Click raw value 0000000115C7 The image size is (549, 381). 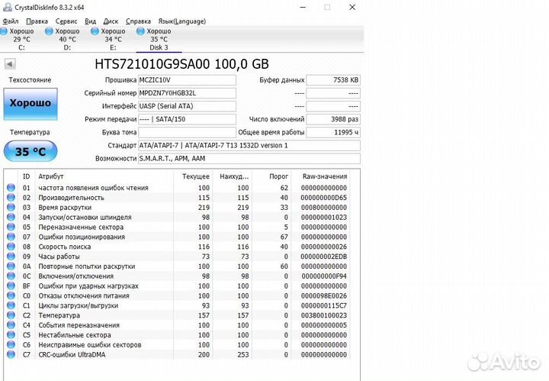[x=324, y=305]
